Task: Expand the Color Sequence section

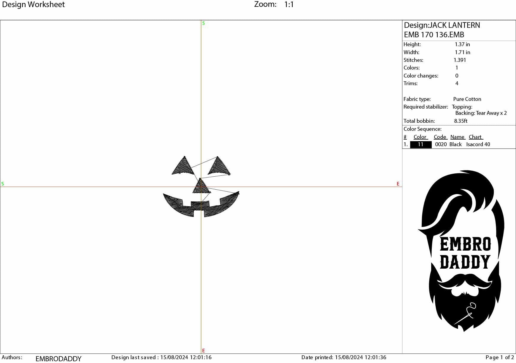Action: point(422,129)
